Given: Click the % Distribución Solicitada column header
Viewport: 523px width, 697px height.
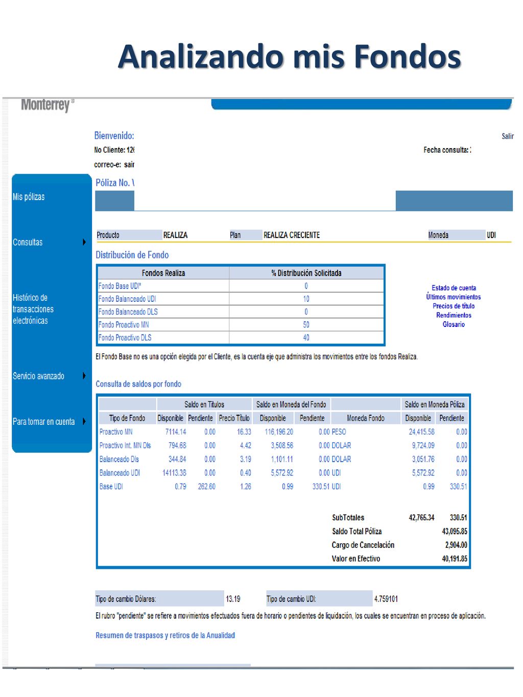Looking at the screenshot, I should tap(306, 273).
